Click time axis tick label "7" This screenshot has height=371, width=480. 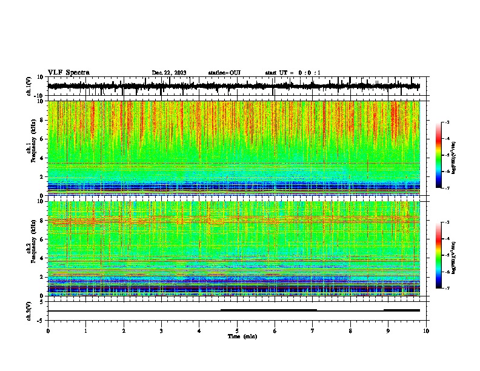pyautogui.click(x=313, y=331)
